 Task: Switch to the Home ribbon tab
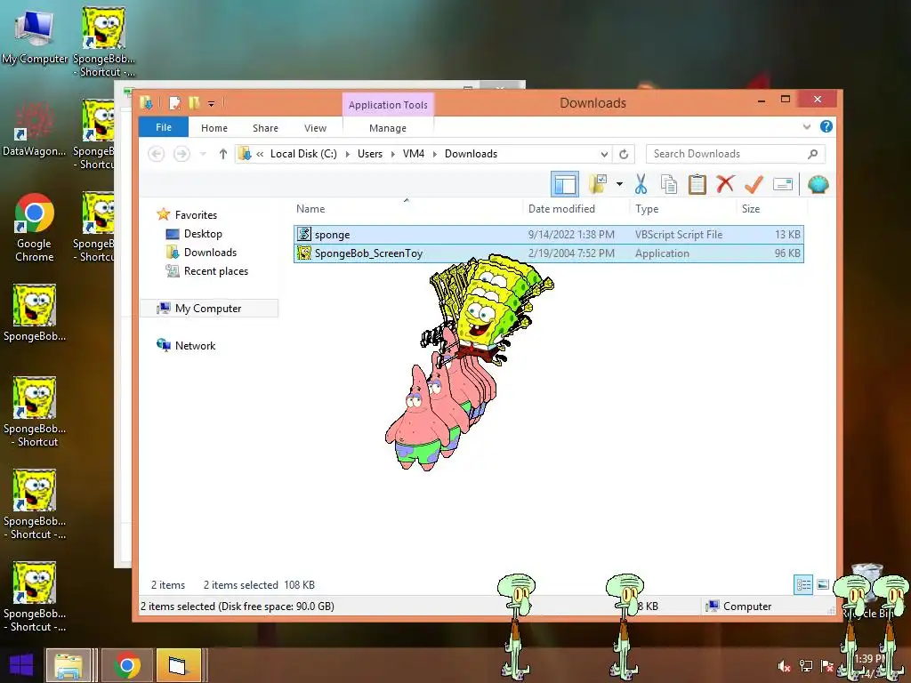click(214, 128)
